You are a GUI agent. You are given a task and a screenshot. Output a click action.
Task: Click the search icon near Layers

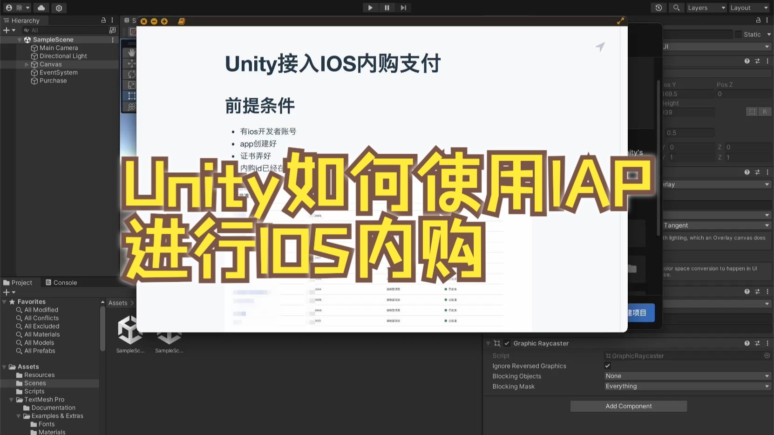click(676, 7)
